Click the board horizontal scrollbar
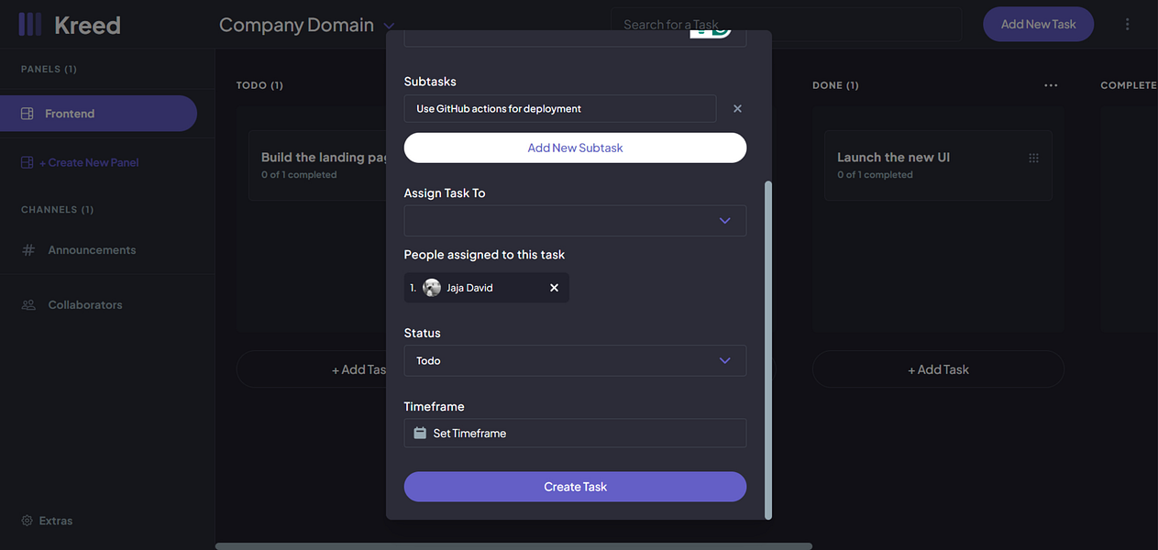This screenshot has height=550, width=1158. pyautogui.click(x=513, y=546)
